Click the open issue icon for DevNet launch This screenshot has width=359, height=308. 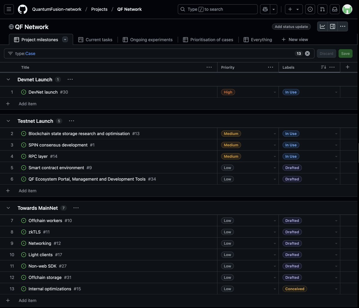pos(24,92)
